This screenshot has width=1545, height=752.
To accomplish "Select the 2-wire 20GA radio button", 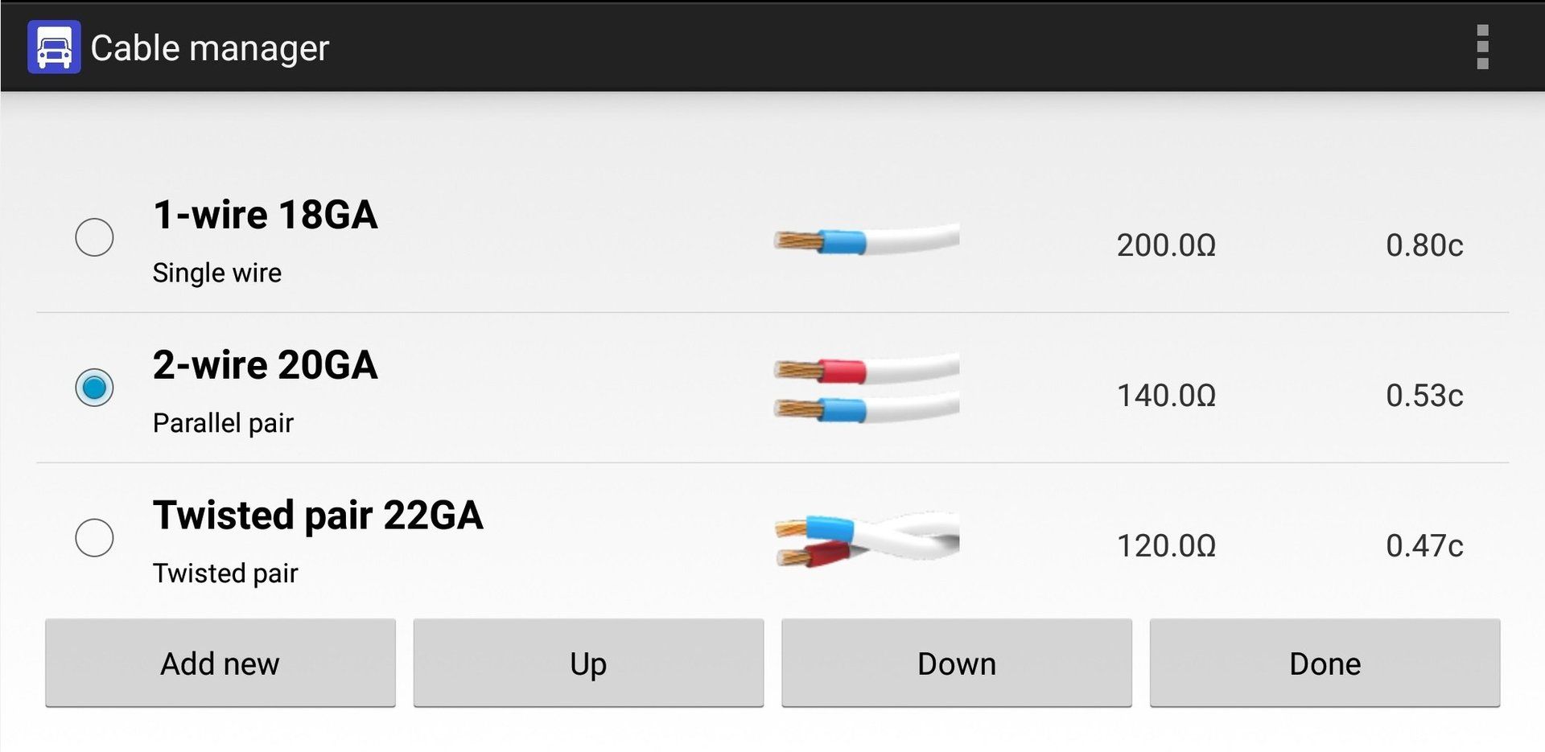I will (94, 388).
